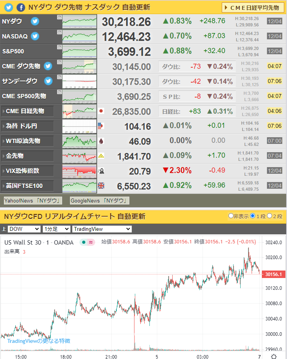
Task: Click Twitter icon beside CME ダウ先物 row
Action: [x=48, y=66]
